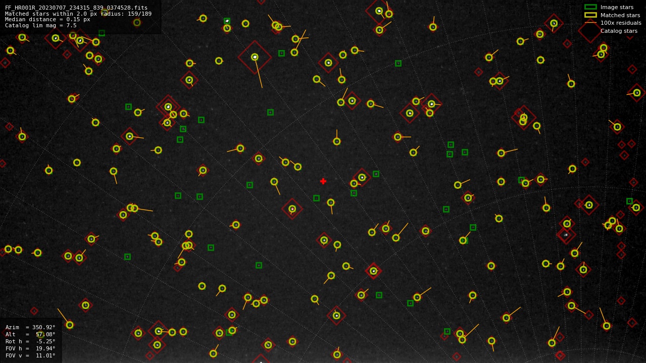This screenshot has width=646, height=363.
Task: Click the 'Rot h = -5.25°' readout
Action: tap(30, 341)
